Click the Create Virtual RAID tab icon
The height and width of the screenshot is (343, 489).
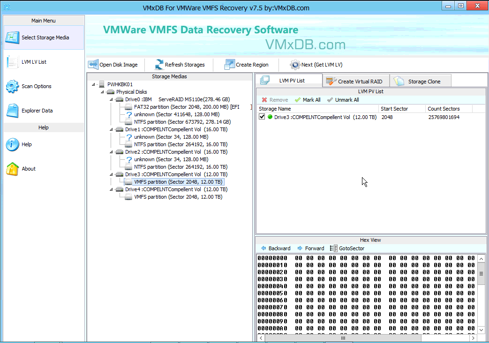point(331,81)
